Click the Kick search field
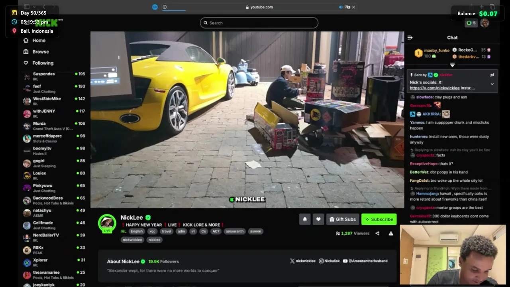 259,23
